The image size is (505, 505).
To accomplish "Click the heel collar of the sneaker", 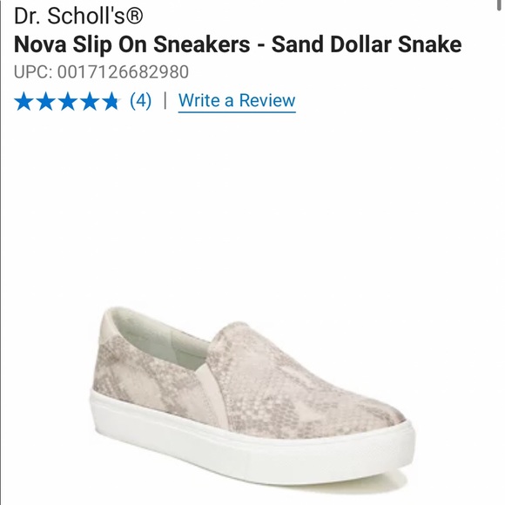I will coord(108,324).
